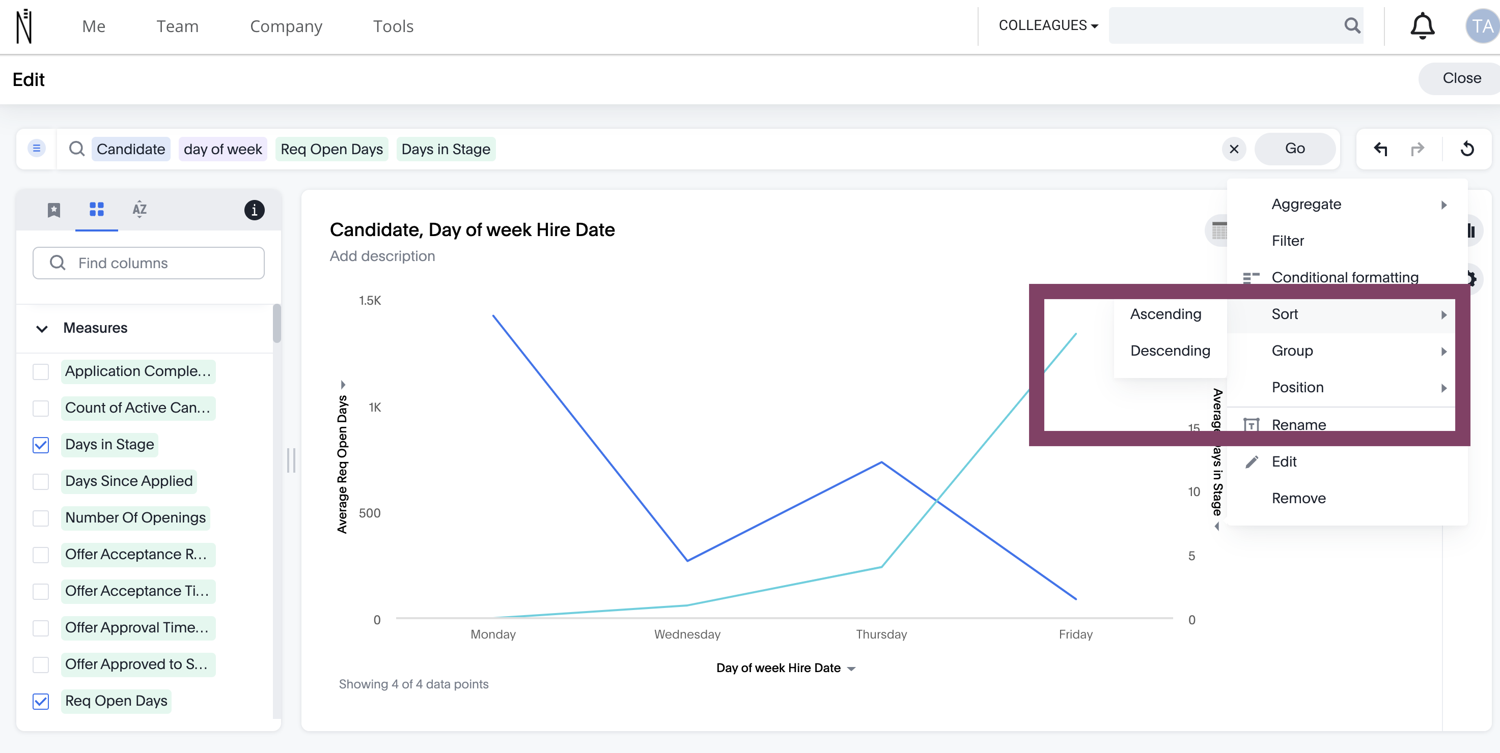Select Filter from the context menu

pyautogui.click(x=1346, y=241)
